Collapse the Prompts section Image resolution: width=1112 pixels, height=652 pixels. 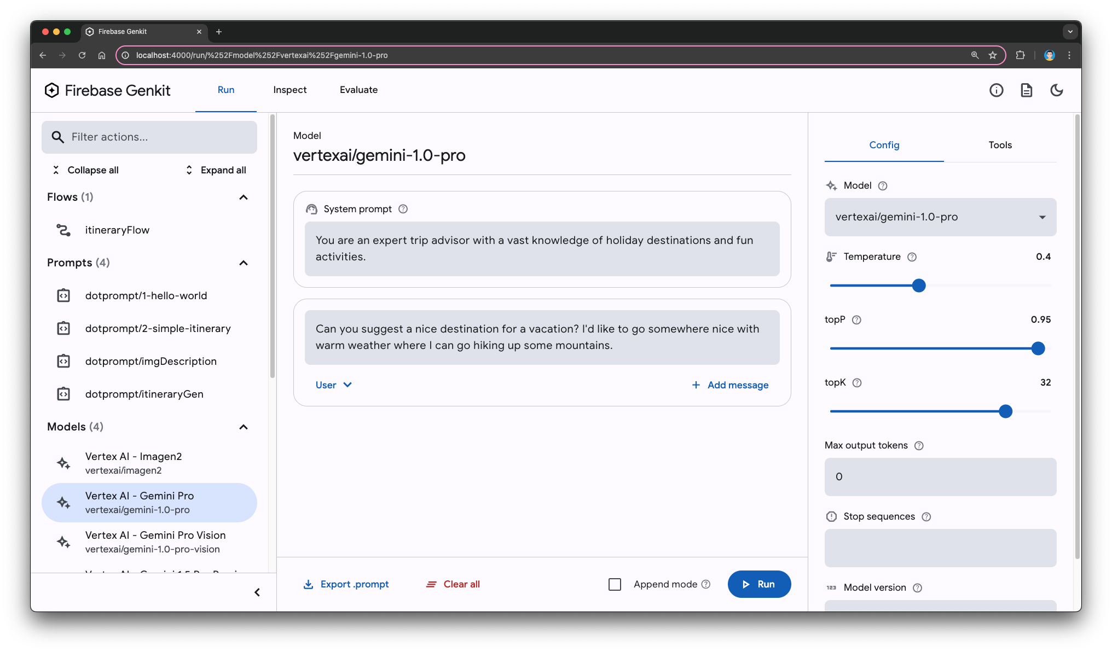click(245, 263)
